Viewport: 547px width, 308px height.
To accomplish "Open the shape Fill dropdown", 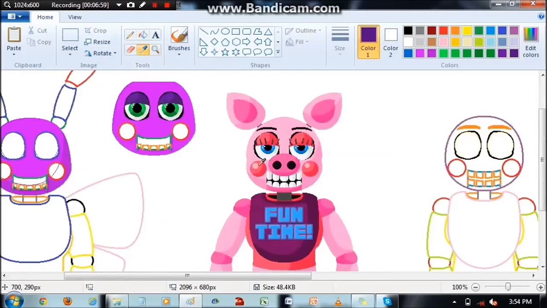I will coord(297,42).
